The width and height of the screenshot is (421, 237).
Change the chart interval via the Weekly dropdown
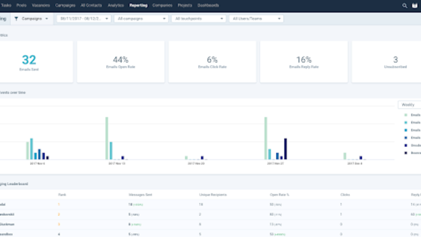(409, 104)
